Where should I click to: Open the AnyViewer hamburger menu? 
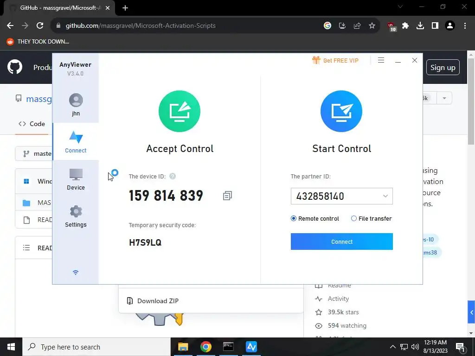tap(381, 60)
